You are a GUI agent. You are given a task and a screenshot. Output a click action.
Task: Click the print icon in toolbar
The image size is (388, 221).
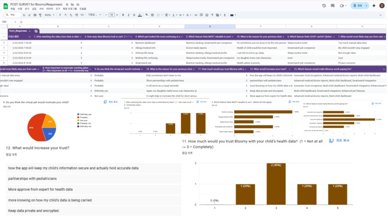(x=35, y=15)
